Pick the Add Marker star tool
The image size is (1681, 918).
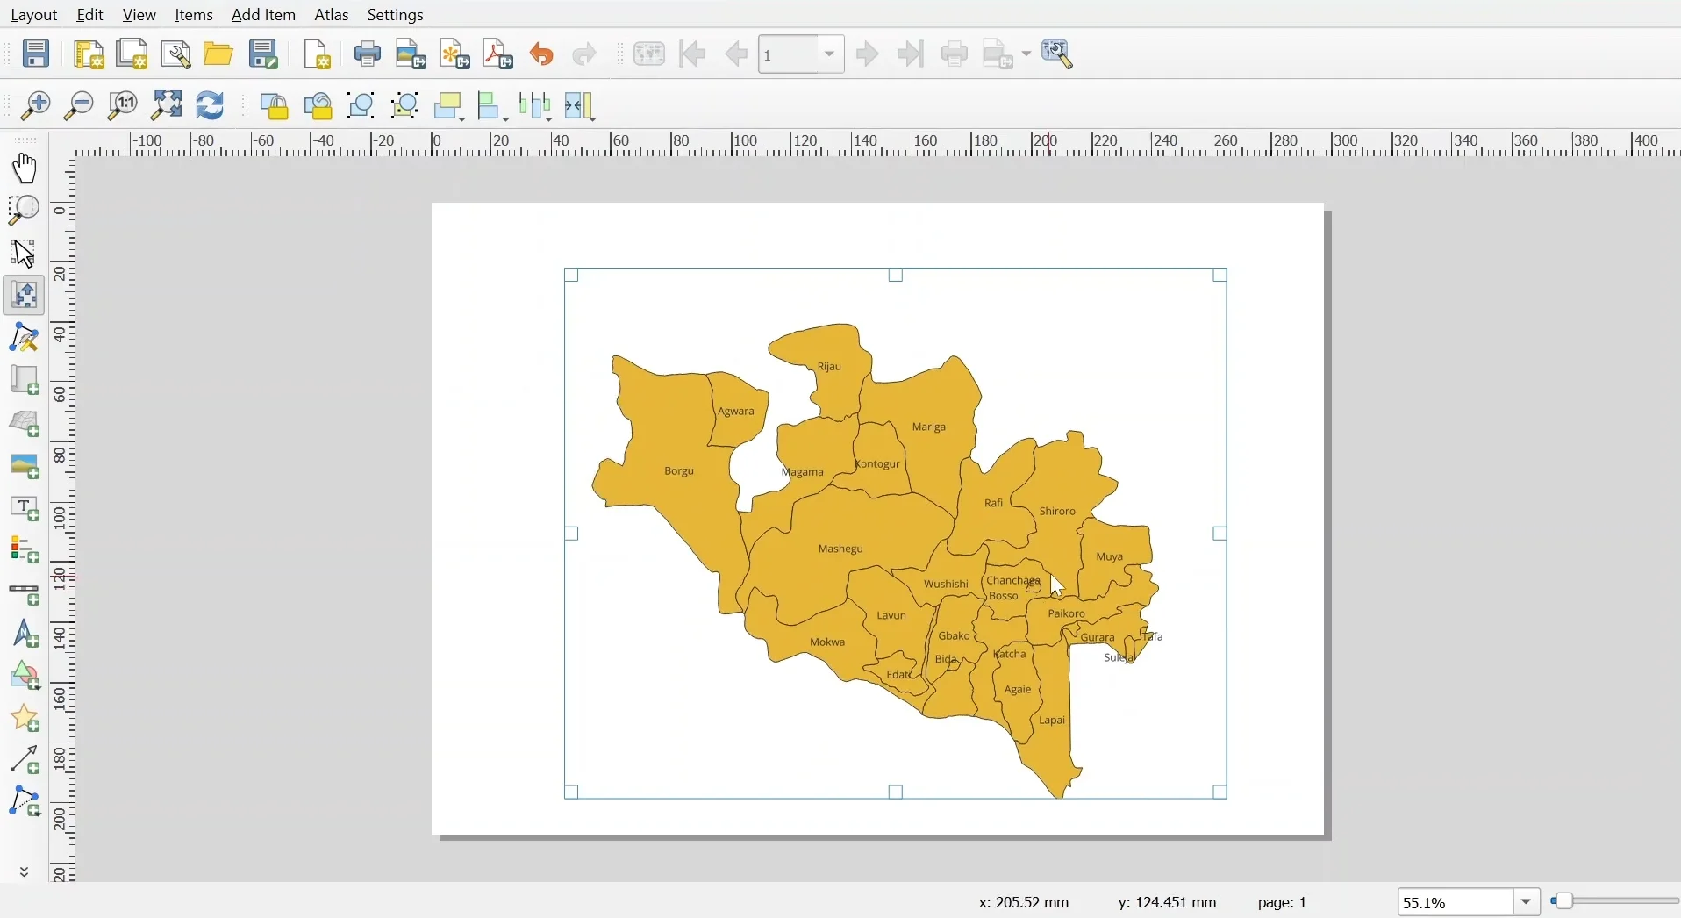click(x=24, y=719)
